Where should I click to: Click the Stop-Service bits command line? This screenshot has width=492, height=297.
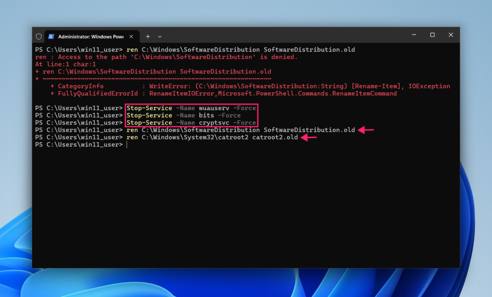pos(184,115)
